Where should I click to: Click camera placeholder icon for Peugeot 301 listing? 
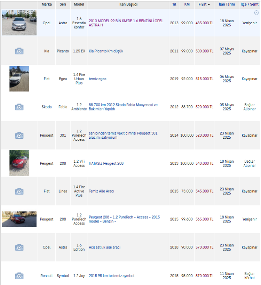[19, 136]
